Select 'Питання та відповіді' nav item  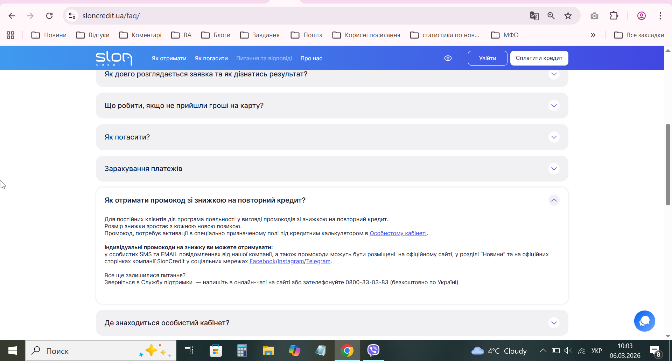pos(264,58)
